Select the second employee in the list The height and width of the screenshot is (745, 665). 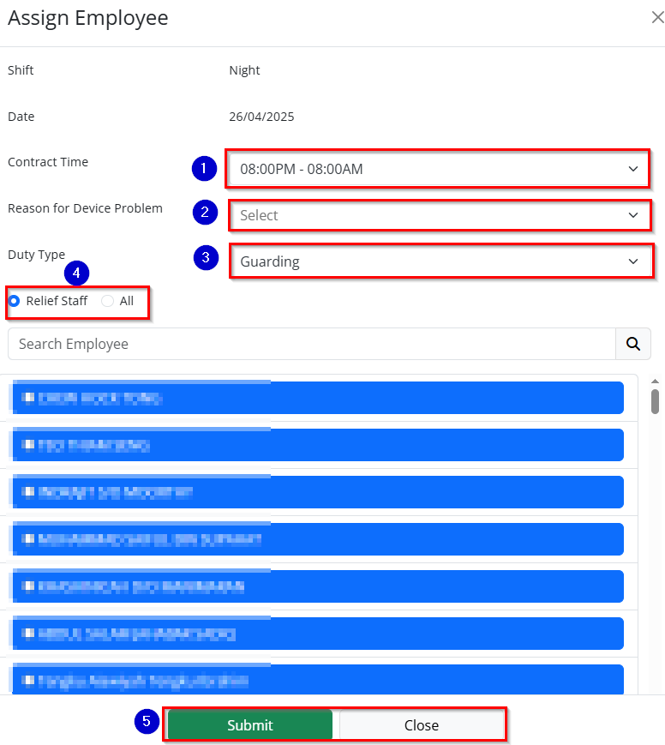click(317, 445)
